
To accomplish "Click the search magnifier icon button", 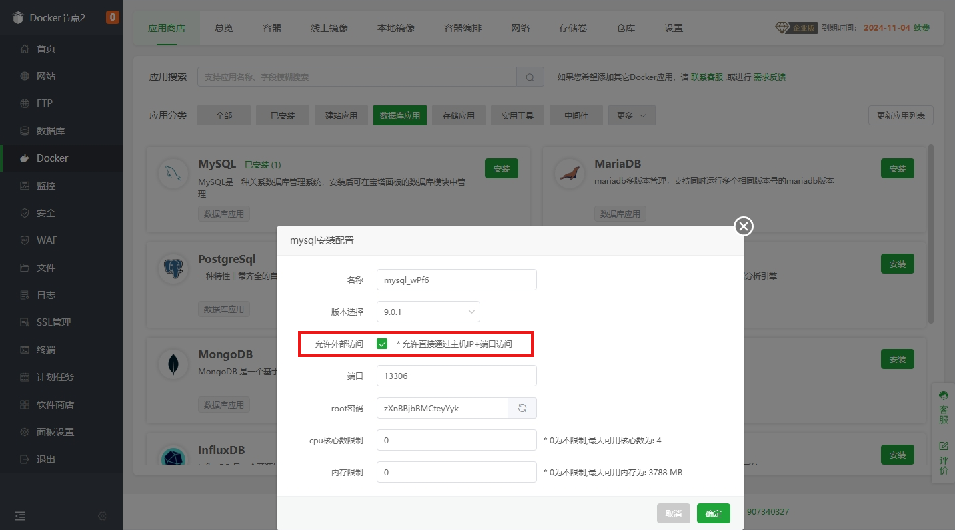I will click(530, 77).
